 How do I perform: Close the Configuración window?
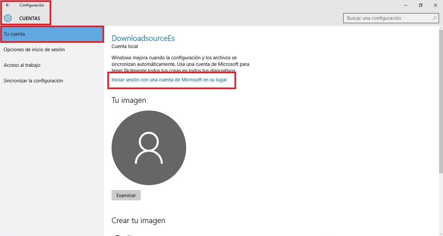click(435, 5)
